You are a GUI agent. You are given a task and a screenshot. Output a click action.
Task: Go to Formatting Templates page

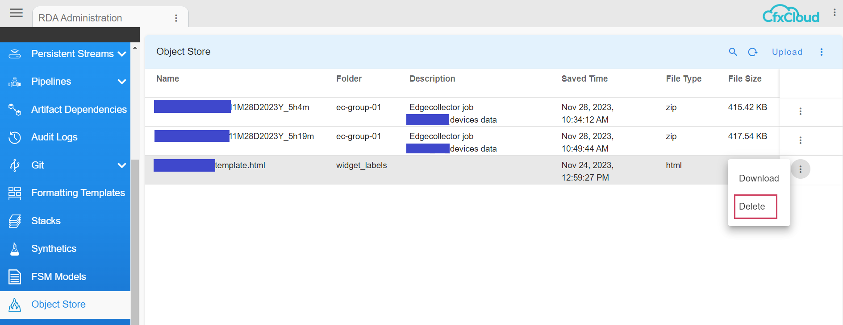pos(78,193)
